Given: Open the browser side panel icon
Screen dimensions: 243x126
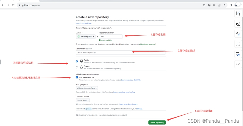Looking at the screenshot, I should coord(231,5).
